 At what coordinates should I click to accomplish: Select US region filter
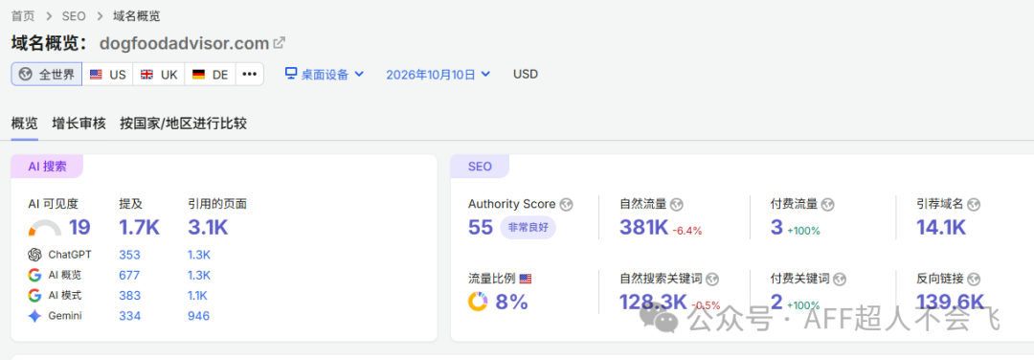pos(107,74)
